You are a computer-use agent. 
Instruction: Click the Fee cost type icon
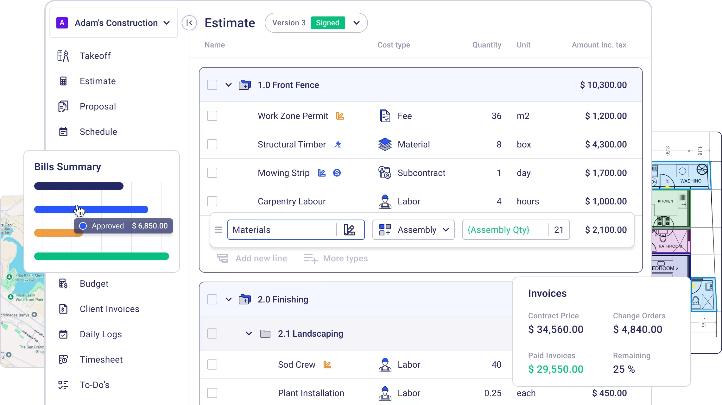pos(385,116)
